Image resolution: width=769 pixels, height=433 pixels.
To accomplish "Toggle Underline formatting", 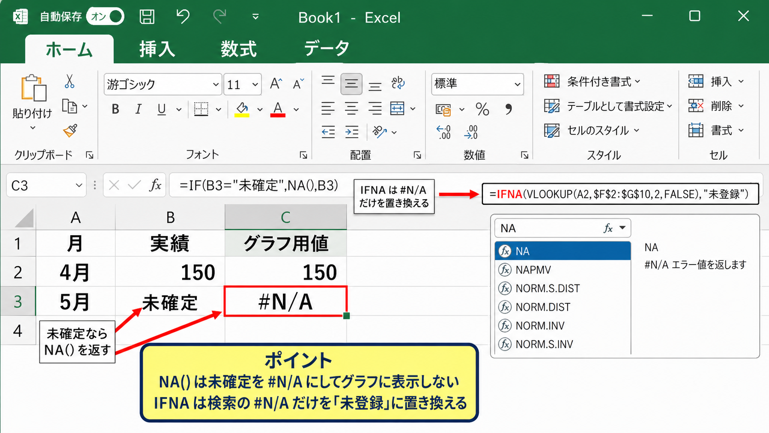I will [161, 110].
